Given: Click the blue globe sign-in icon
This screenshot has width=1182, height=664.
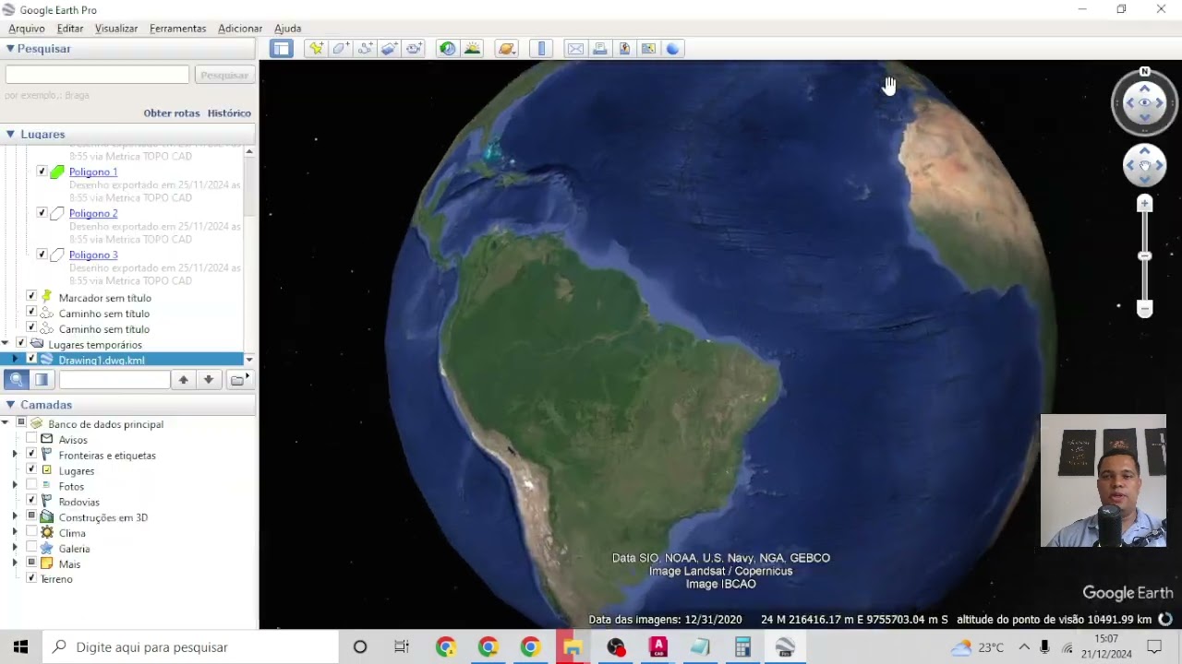Looking at the screenshot, I should [x=672, y=49].
